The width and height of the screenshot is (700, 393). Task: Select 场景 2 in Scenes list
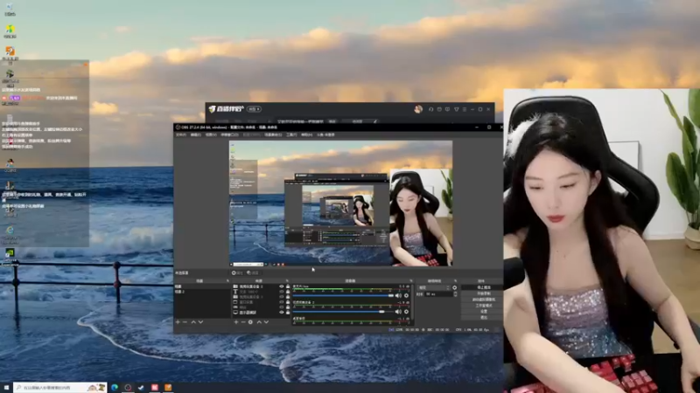202,292
